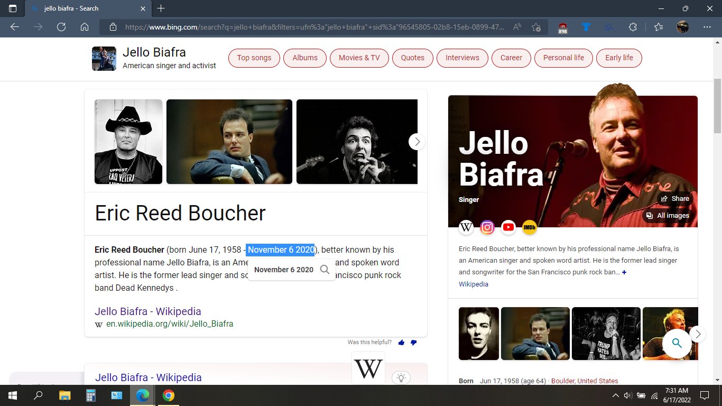Expand the truncated description with plus icon
The height and width of the screenshot is (406, 722).
point(624,272)
